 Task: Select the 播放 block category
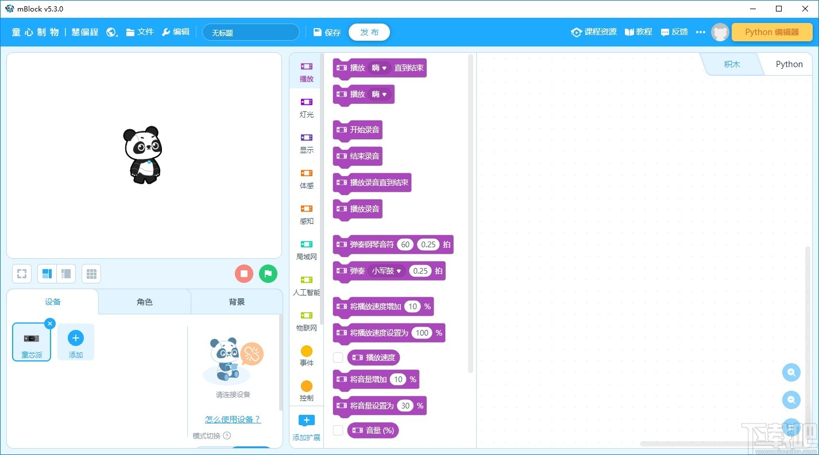[x=307, y=72]
